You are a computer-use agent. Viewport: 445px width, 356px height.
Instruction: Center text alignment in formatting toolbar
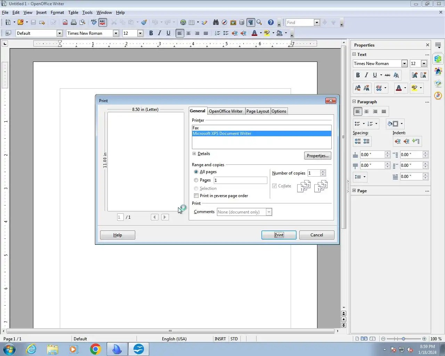click(x=188, y=33)
